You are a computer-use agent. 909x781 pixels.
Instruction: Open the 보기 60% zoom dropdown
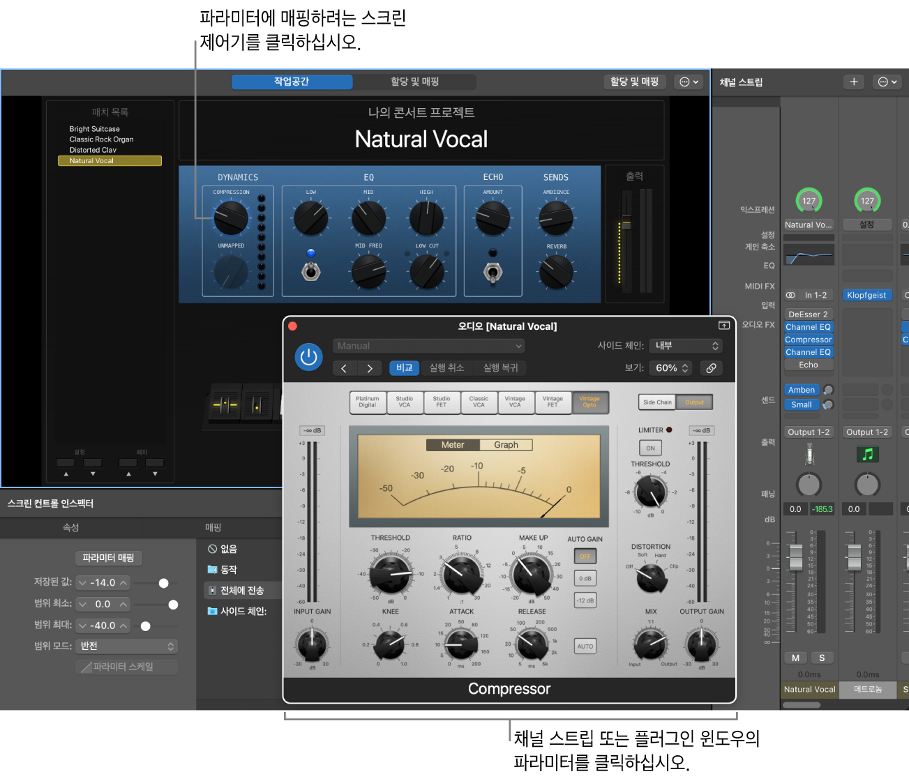tap(671, 368)
